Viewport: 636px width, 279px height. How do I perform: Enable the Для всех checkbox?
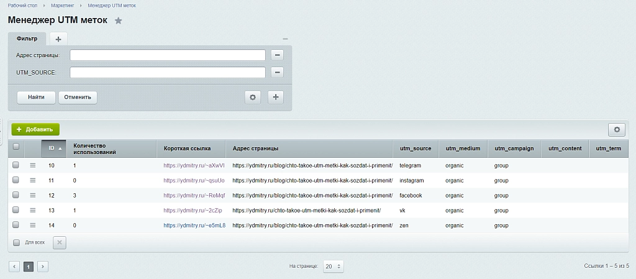(x=16, y=242)
